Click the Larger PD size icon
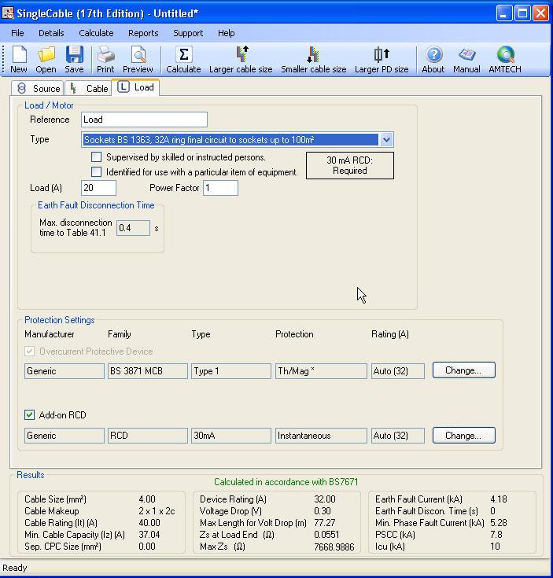The image size is (553, 578). pyautogui.click(x=382, y=60)
